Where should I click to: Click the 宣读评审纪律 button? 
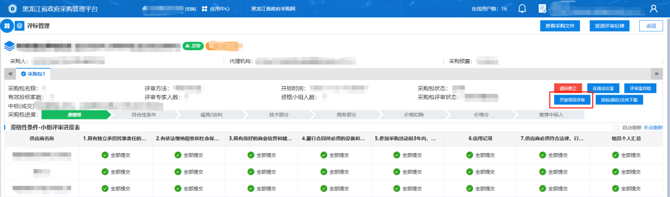tap(609, 26)
